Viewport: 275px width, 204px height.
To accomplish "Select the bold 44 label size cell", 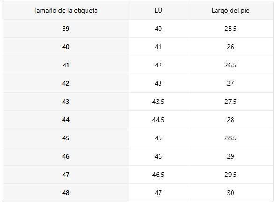I will (x=66, y=120).
